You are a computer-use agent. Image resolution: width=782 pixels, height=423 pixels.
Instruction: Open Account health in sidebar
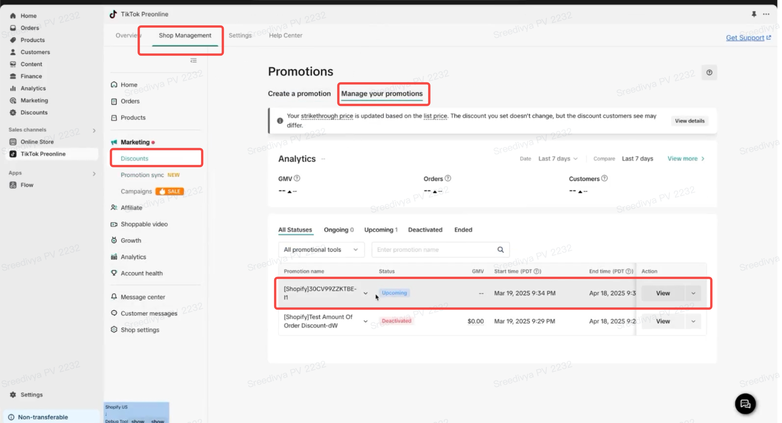click(141, 273)
